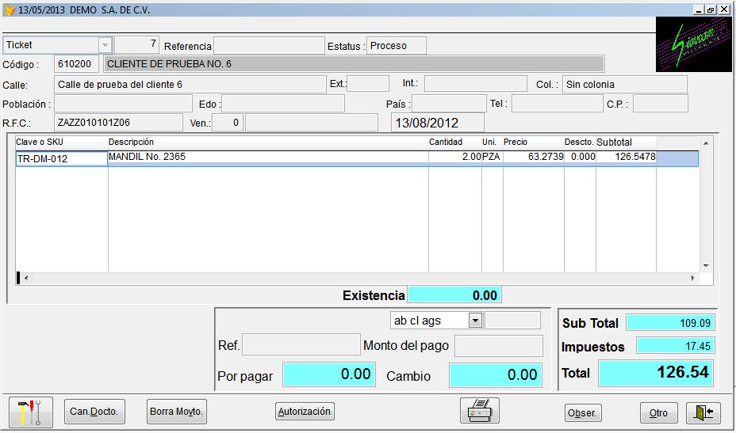Click the Int. number field
Screen dimensions: 736x433
coord(476,84)
